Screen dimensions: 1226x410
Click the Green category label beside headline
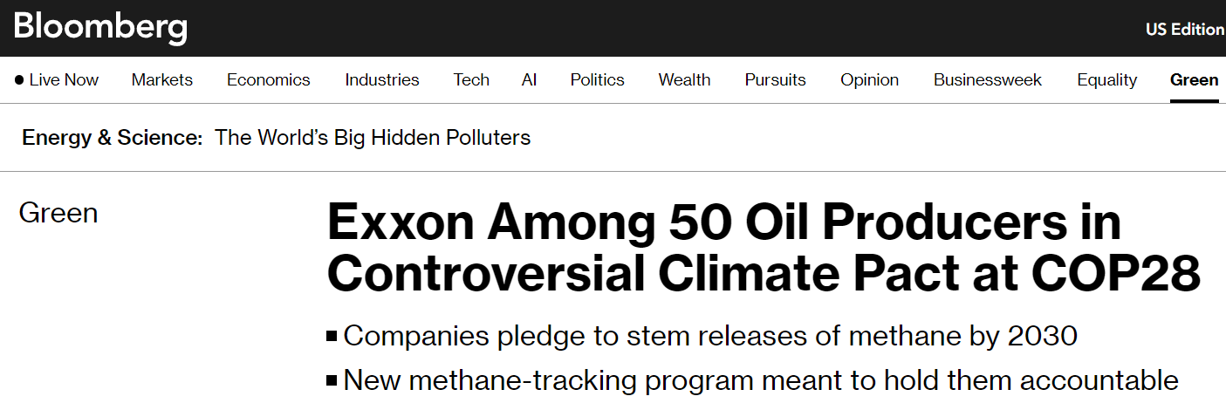point(58,213)
